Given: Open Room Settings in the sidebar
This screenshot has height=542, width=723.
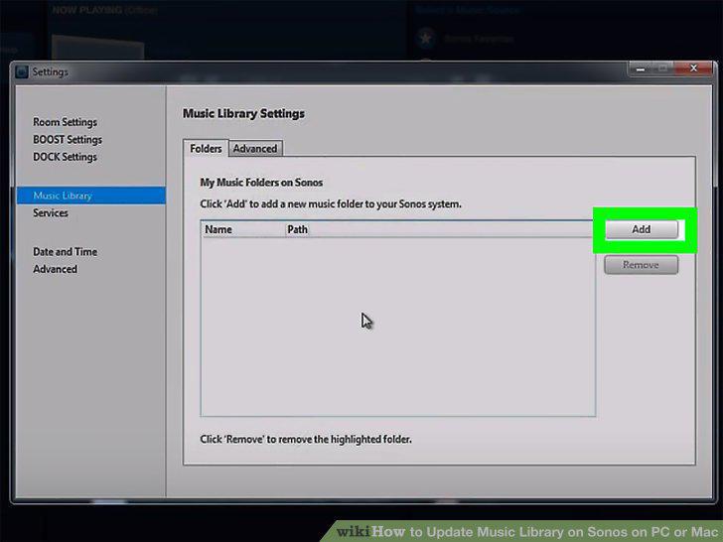Looking at the screenshot, I should [65, 122].
